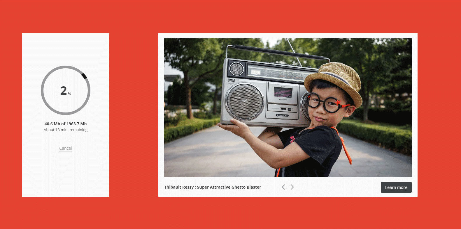This screenshot has width=461, height=229.
Task: Click the Thibault Ressy photo caption
Action: point(213,187)
